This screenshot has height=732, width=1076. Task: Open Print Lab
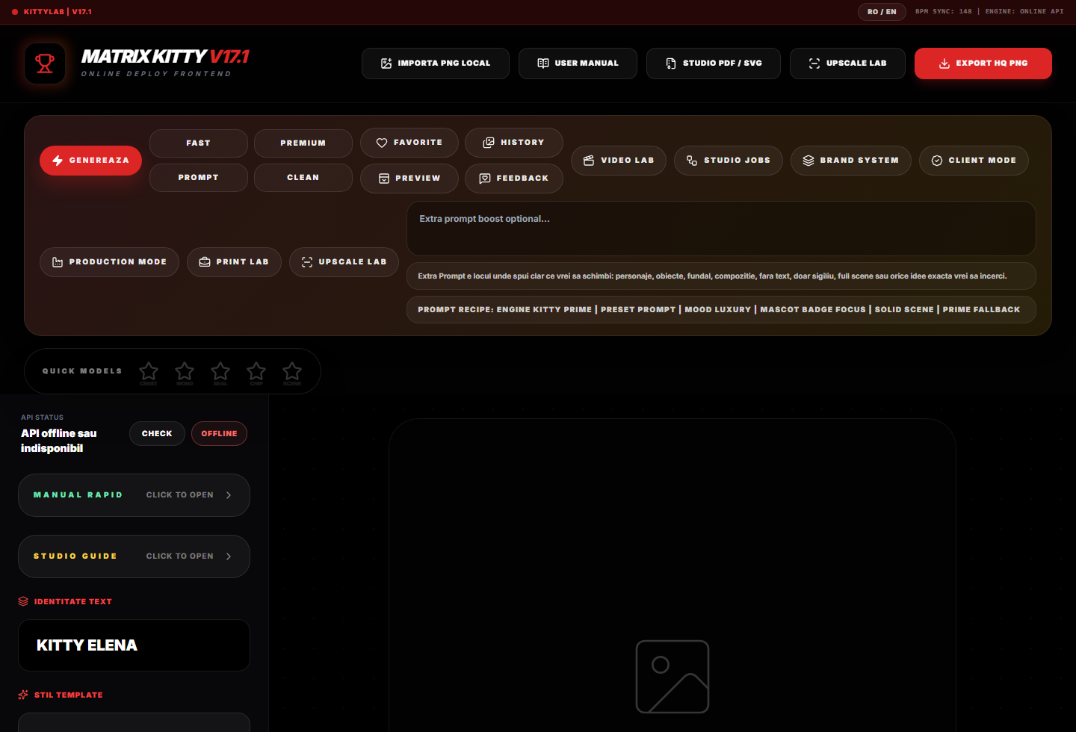tap(234, 262)
